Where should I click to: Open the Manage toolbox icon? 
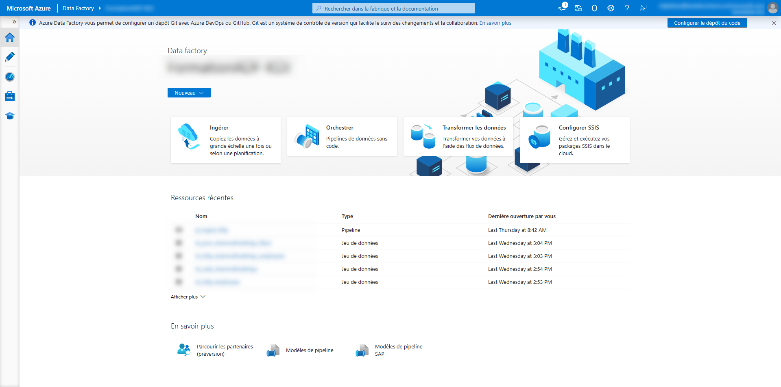tap(10, 96)
